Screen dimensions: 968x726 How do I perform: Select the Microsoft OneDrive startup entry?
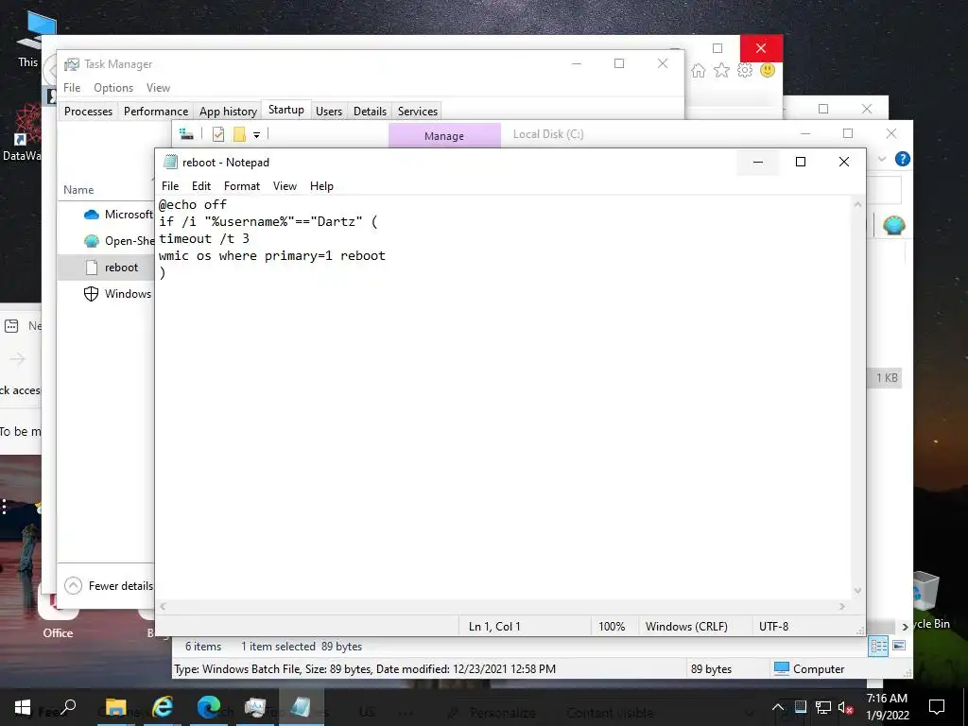(106, 215)
